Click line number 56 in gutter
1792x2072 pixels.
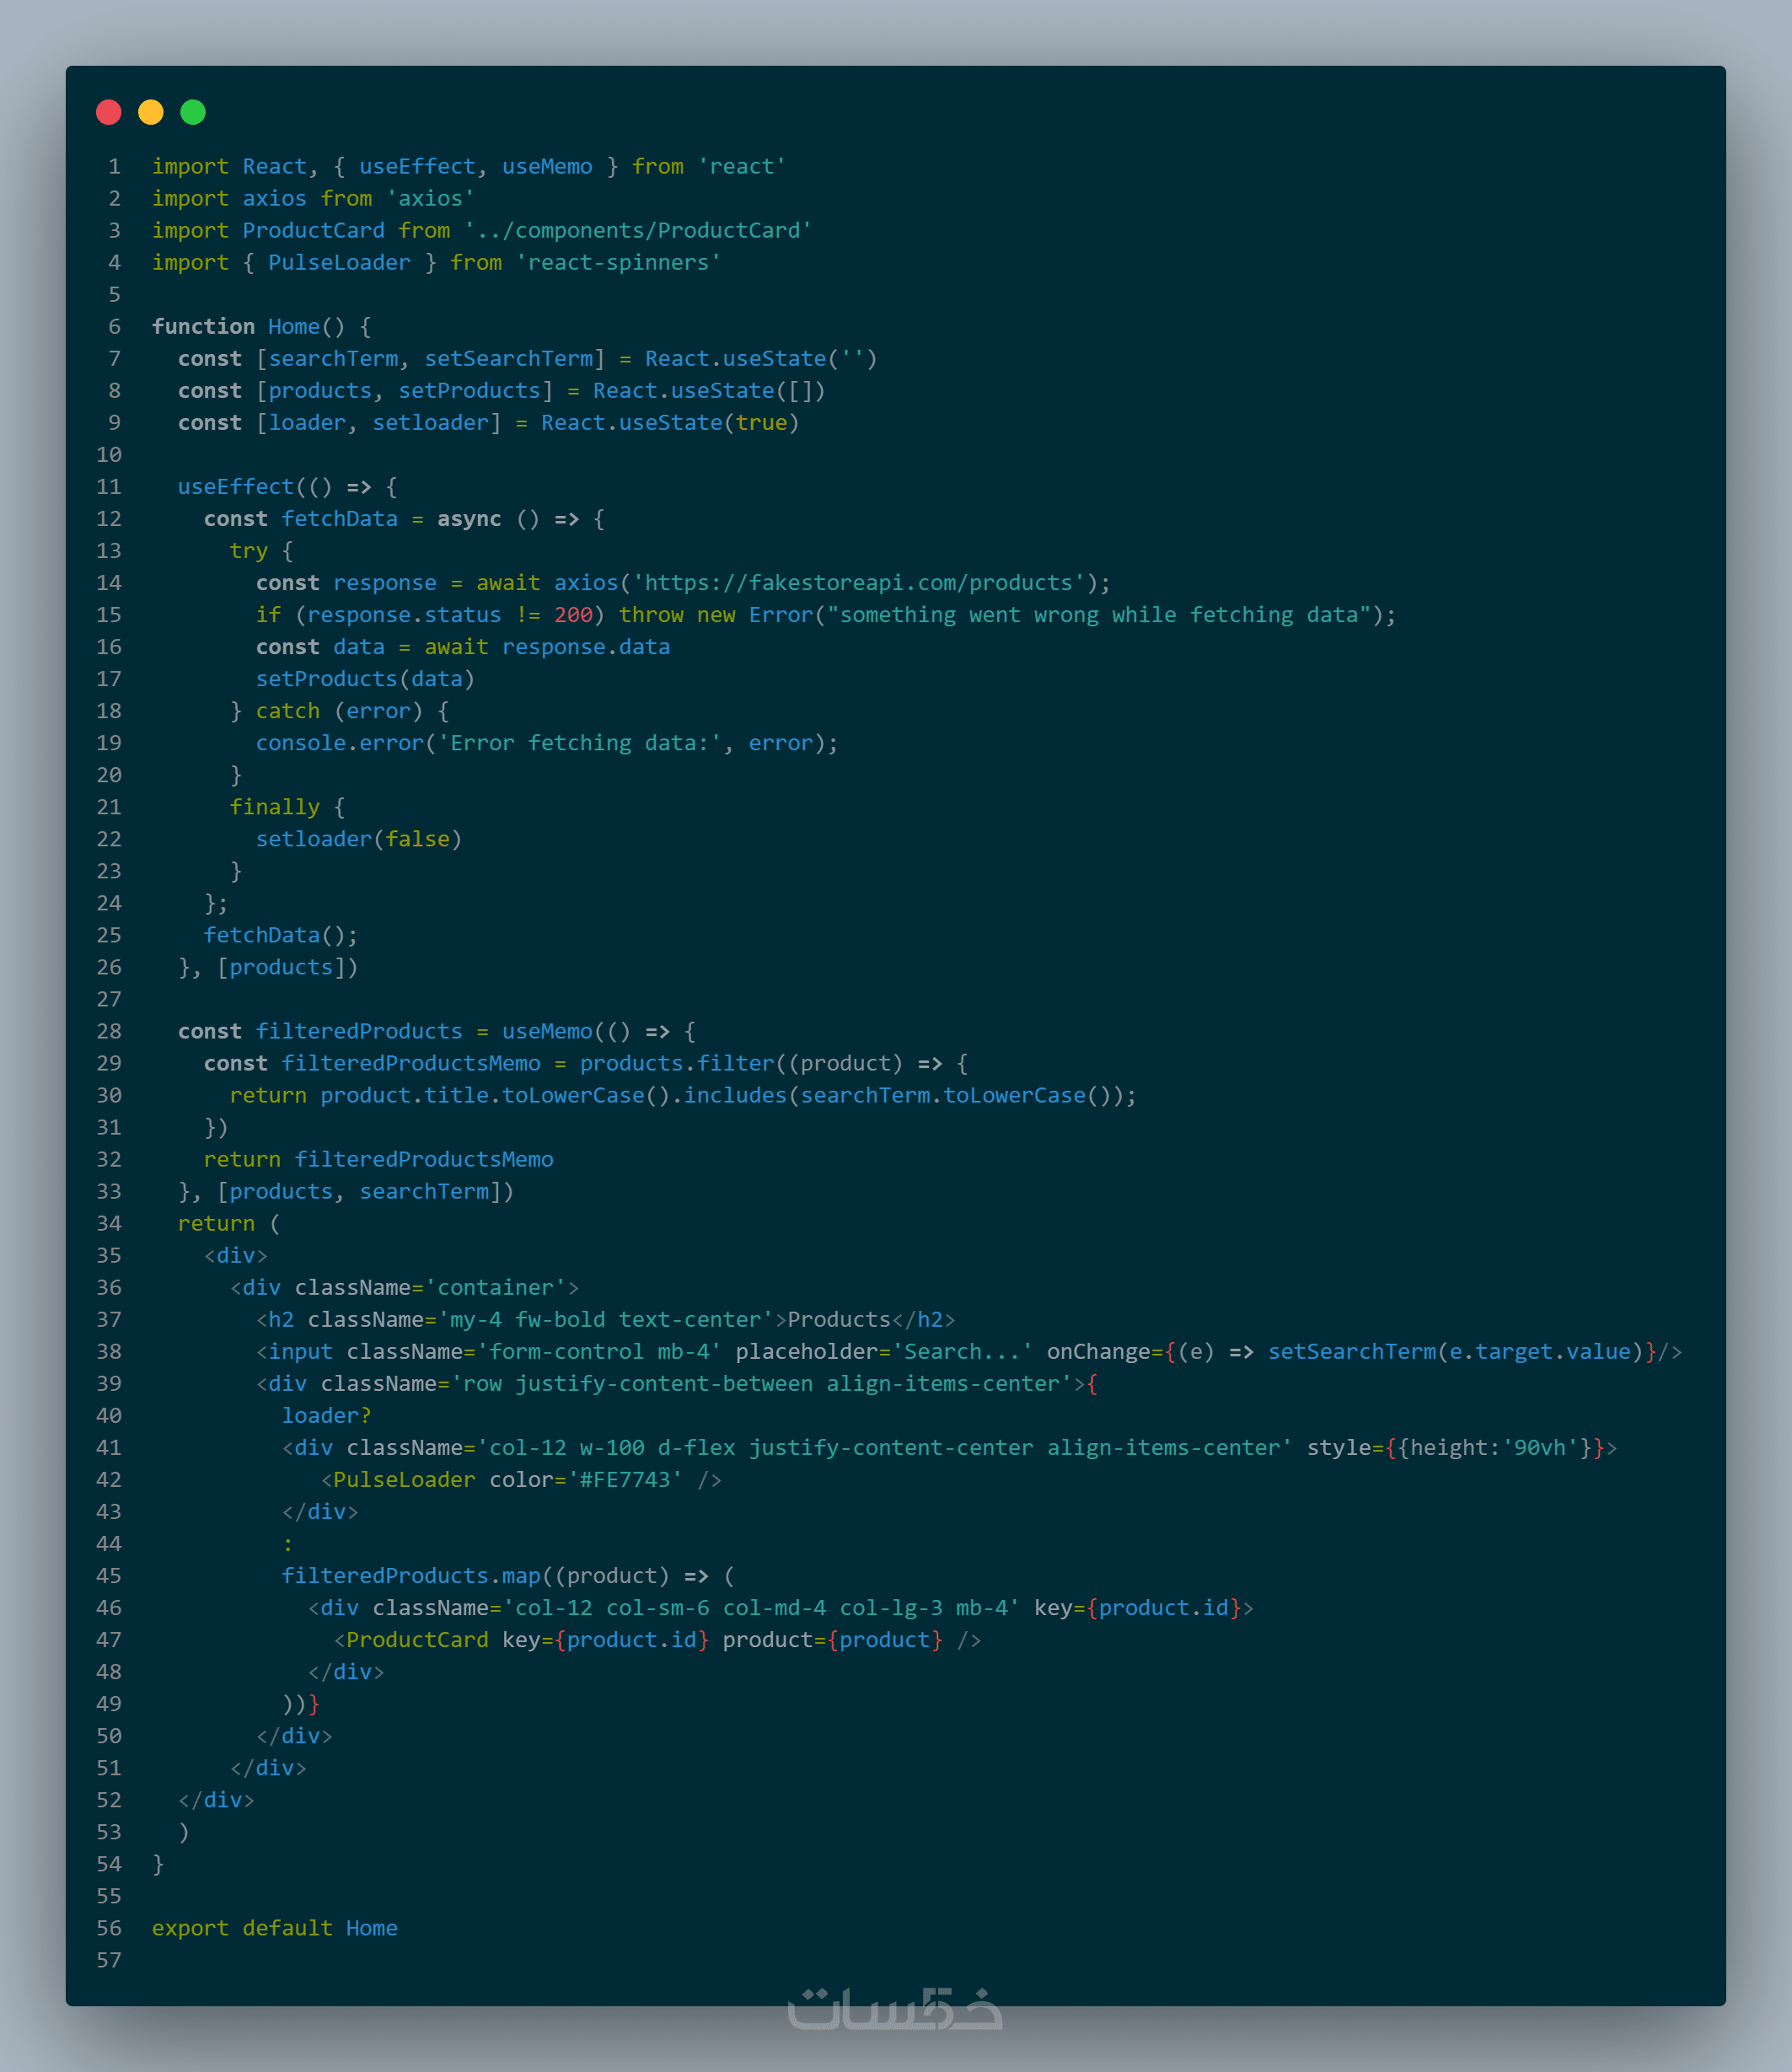(x=109, y=1928)
